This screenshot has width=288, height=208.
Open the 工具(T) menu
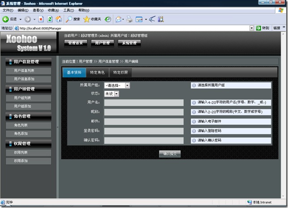pyautogui.click(x=68, y=10)
